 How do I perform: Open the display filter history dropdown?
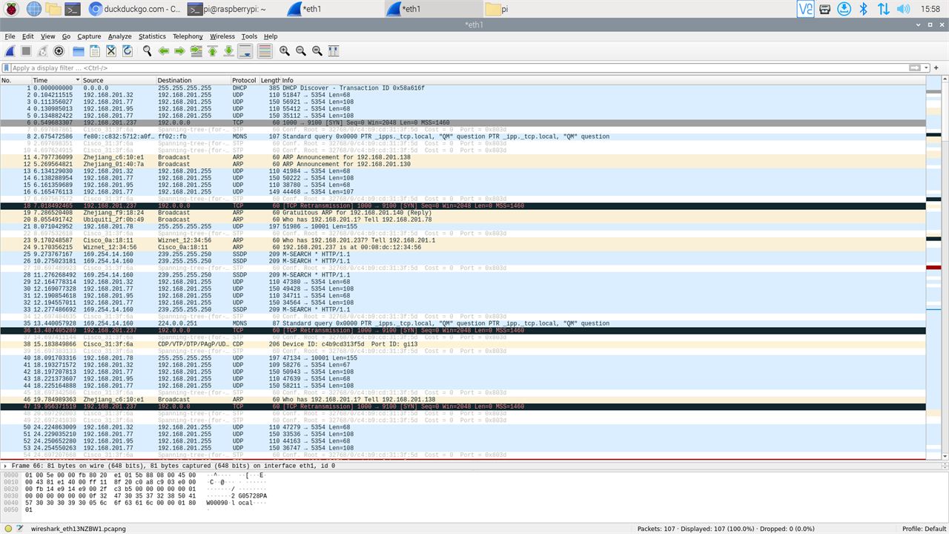coord(925,68)
